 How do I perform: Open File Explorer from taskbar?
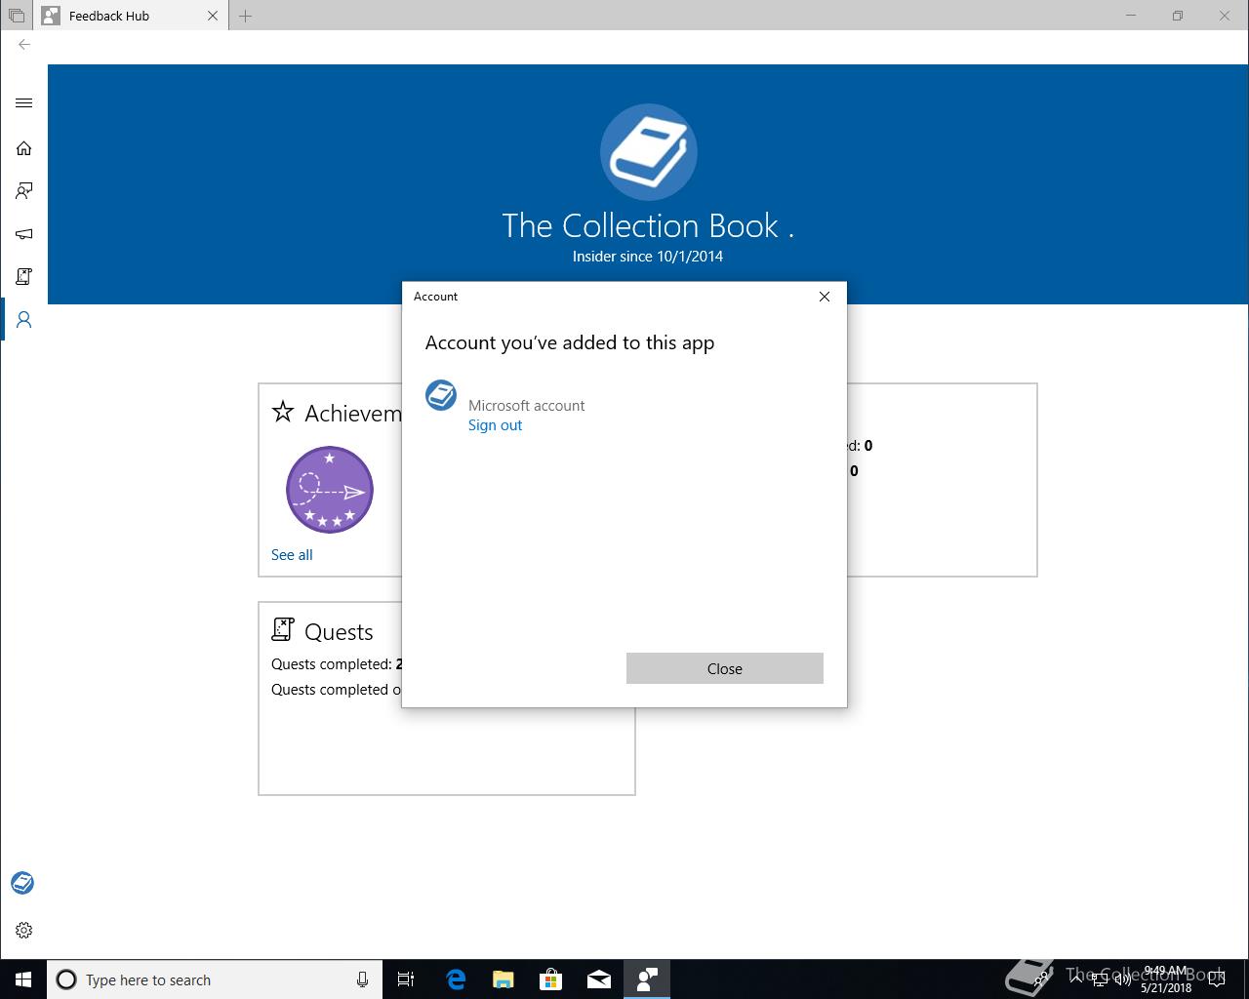[x=504, y=979]
